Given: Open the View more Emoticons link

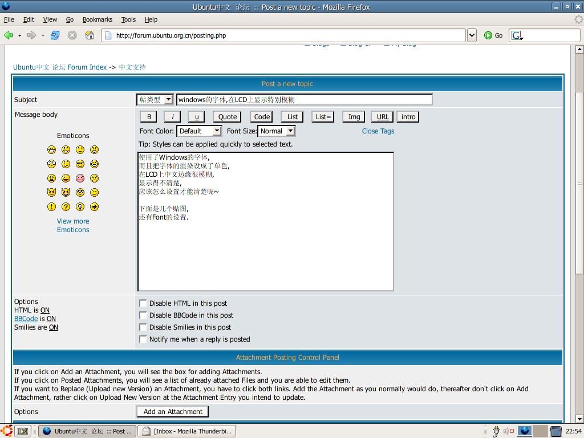Looking at the screenshot, I should (73, 225).
